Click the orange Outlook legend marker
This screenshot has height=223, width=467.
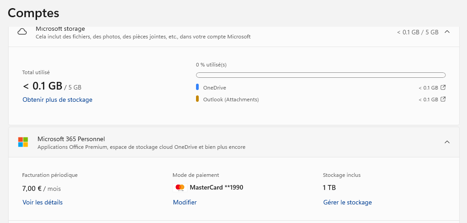(197, 99)
